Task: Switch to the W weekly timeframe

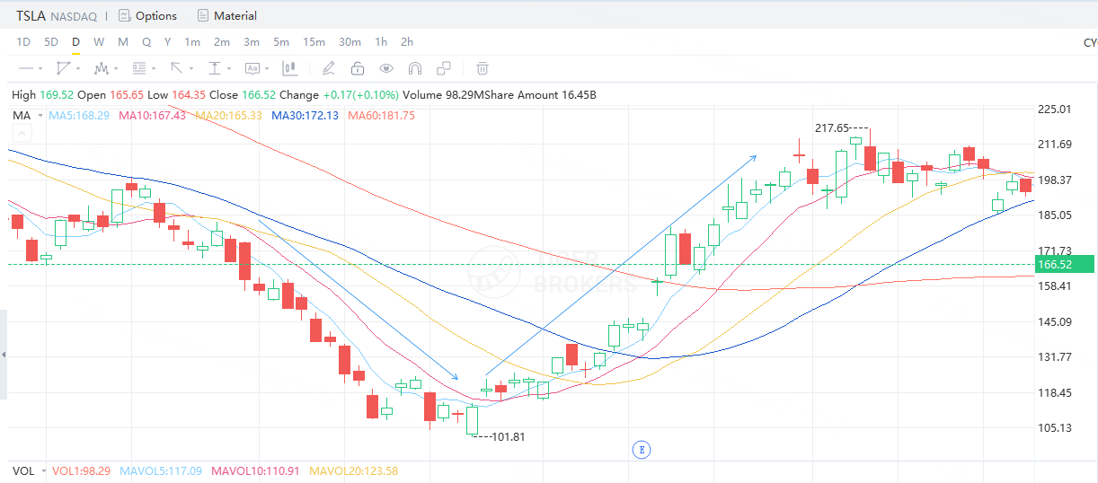Action: [99, 42]
